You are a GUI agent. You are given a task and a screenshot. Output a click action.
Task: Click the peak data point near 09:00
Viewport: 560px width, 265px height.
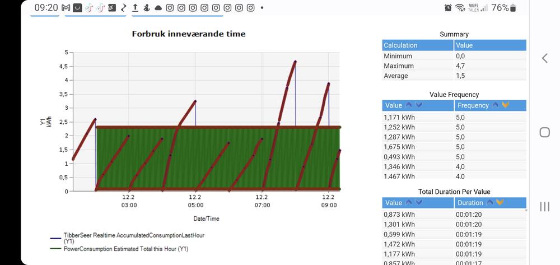pos(329,83)
